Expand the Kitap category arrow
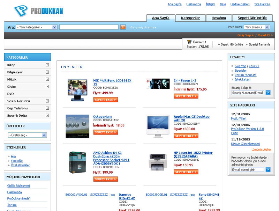The width and height of the screenshot is (279, 211). pos(47,65)
